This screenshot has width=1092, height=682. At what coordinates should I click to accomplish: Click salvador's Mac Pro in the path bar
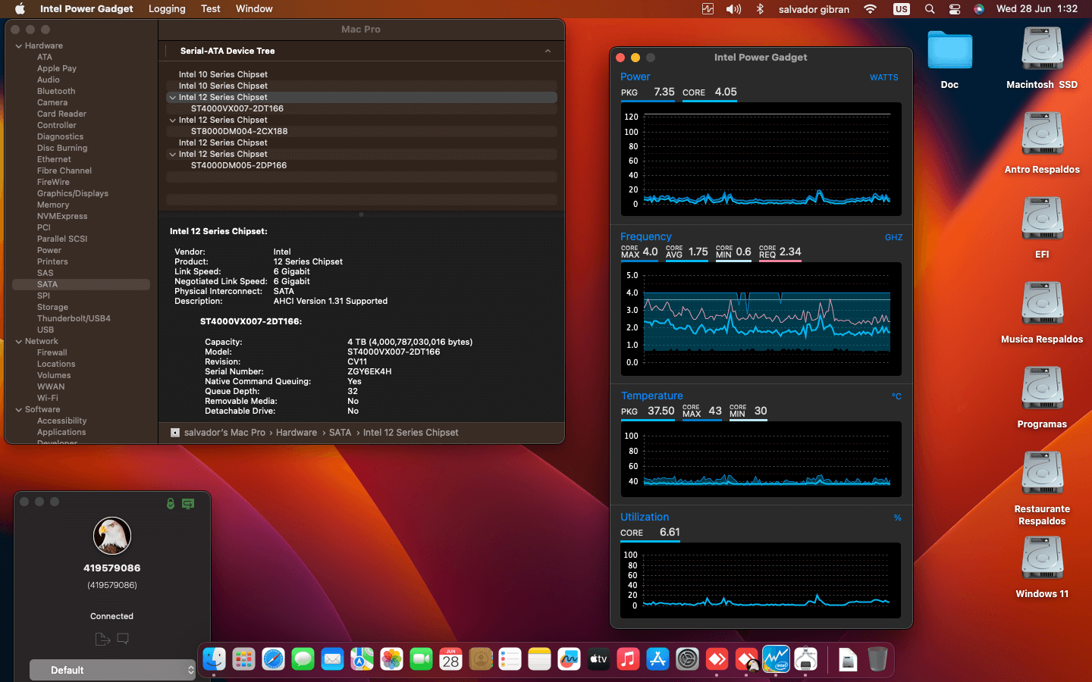point(224,433)
